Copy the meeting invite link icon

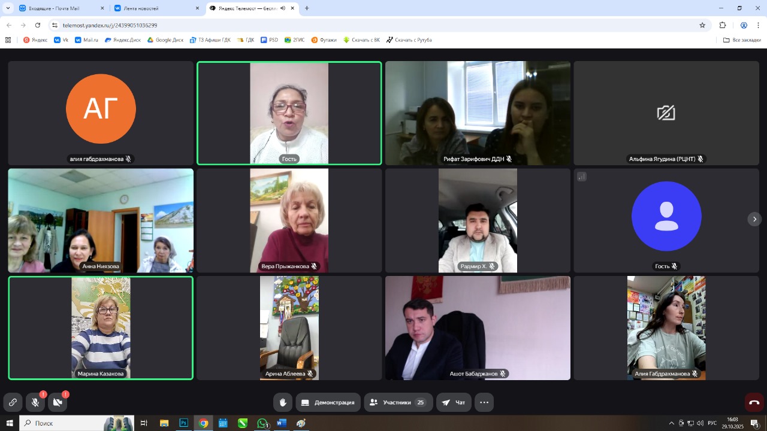coord(13,403)
